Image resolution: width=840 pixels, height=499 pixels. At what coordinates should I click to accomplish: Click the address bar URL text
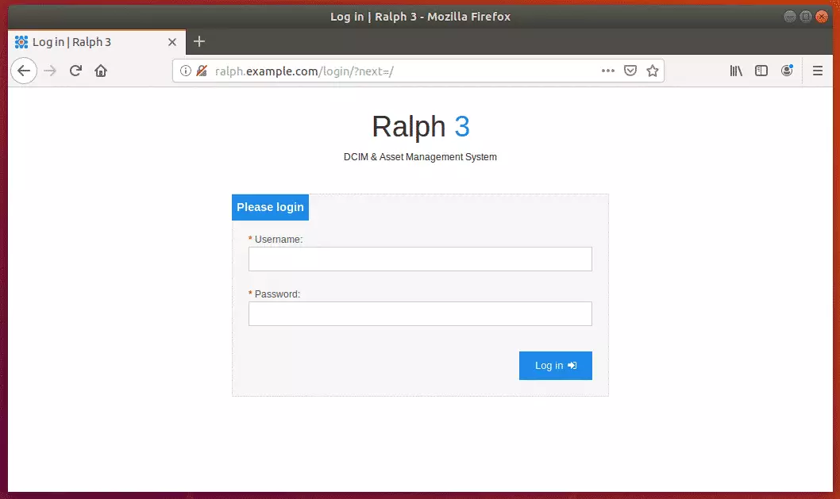pos(304,71)
